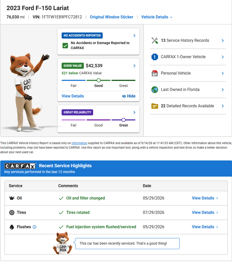Click Fuel injection system flushed/serviced comment
This screenshot has height=266, width=232.
101,227
